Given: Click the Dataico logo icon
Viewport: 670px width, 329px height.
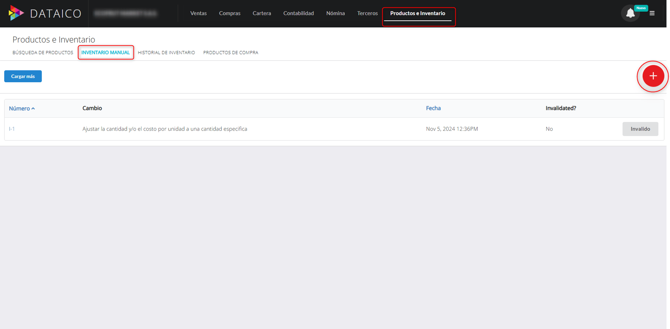Looking at the screenshot, I should click(x=16, y=13).
